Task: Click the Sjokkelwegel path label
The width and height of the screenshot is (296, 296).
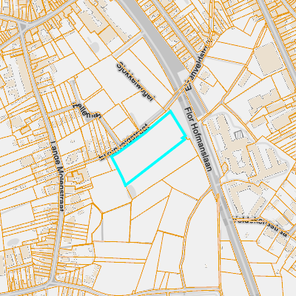Action: pyautogui.click(x=135, y=81)
